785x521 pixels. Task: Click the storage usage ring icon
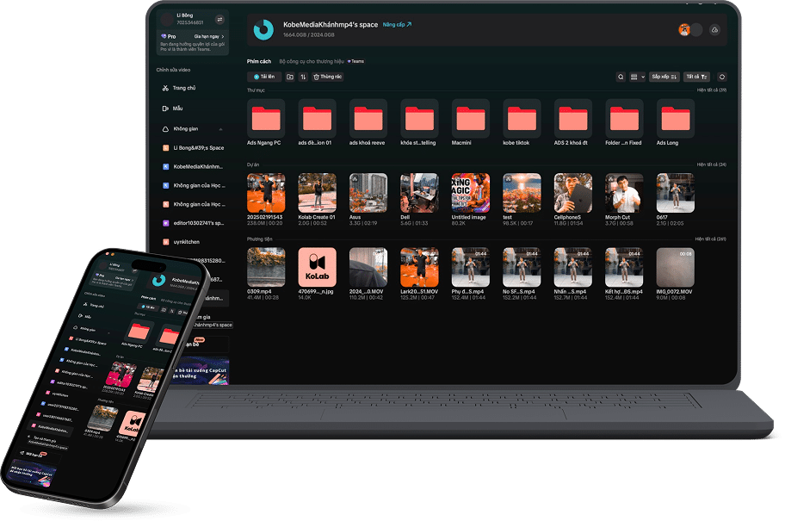(x=263, y=30)
